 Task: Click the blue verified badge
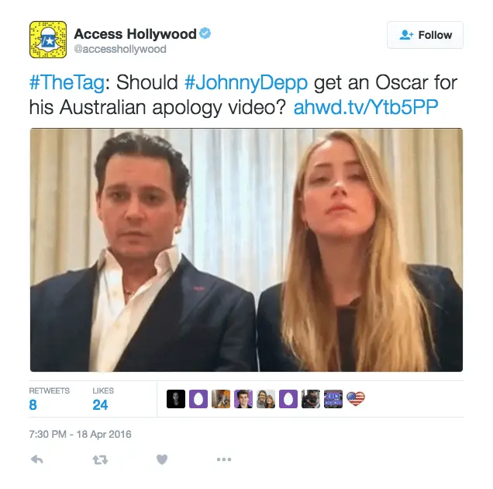click(x=205, y=33)
